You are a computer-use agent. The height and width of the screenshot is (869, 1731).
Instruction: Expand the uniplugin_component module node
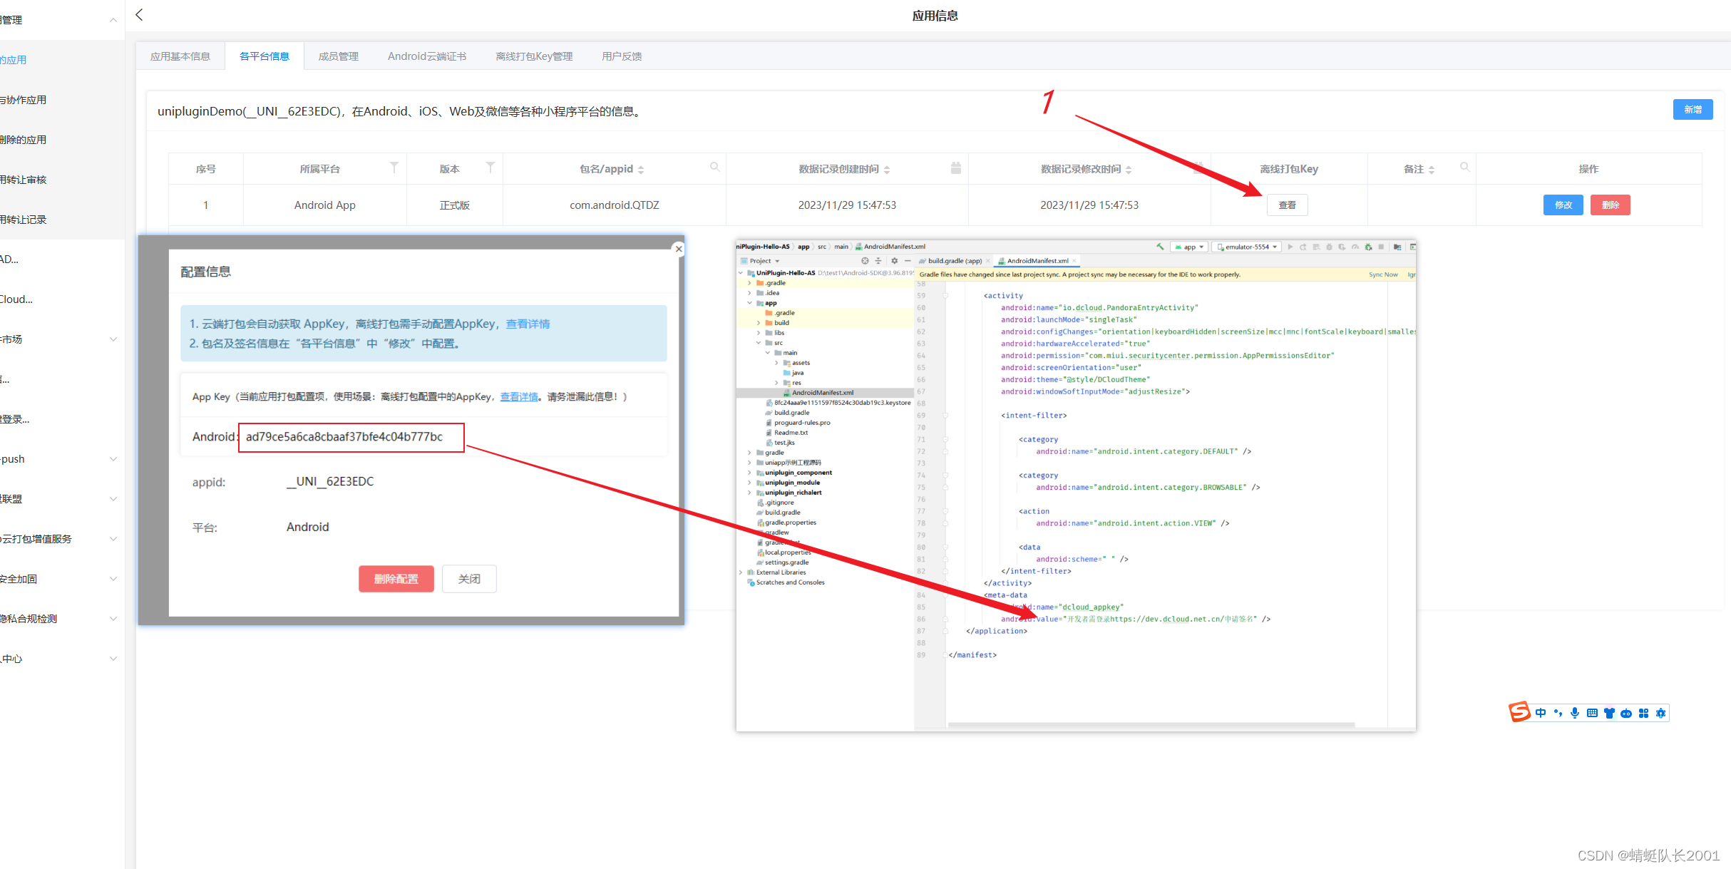(749, 473)
